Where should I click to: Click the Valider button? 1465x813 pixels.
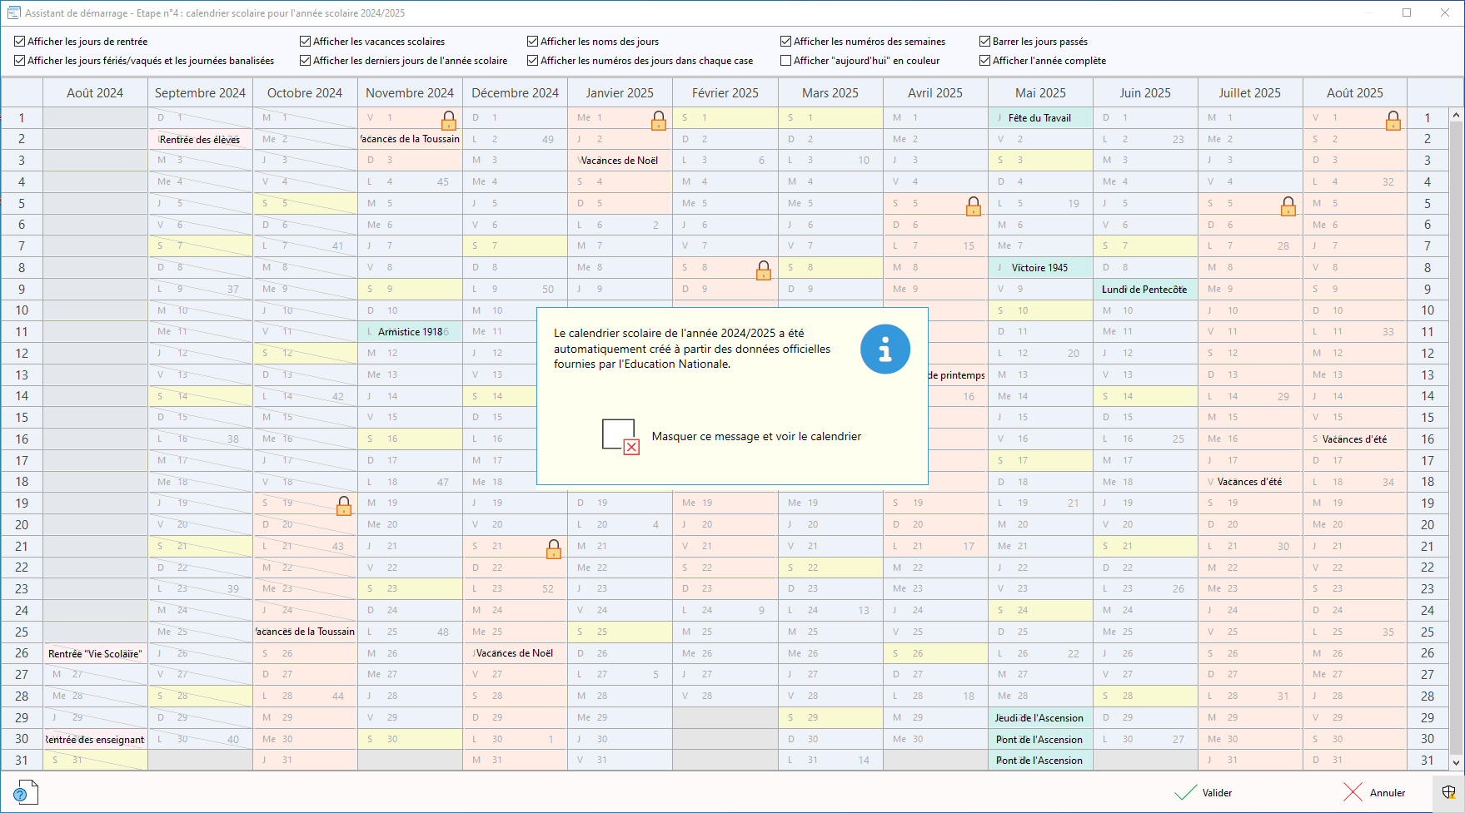click(1203, 793)
